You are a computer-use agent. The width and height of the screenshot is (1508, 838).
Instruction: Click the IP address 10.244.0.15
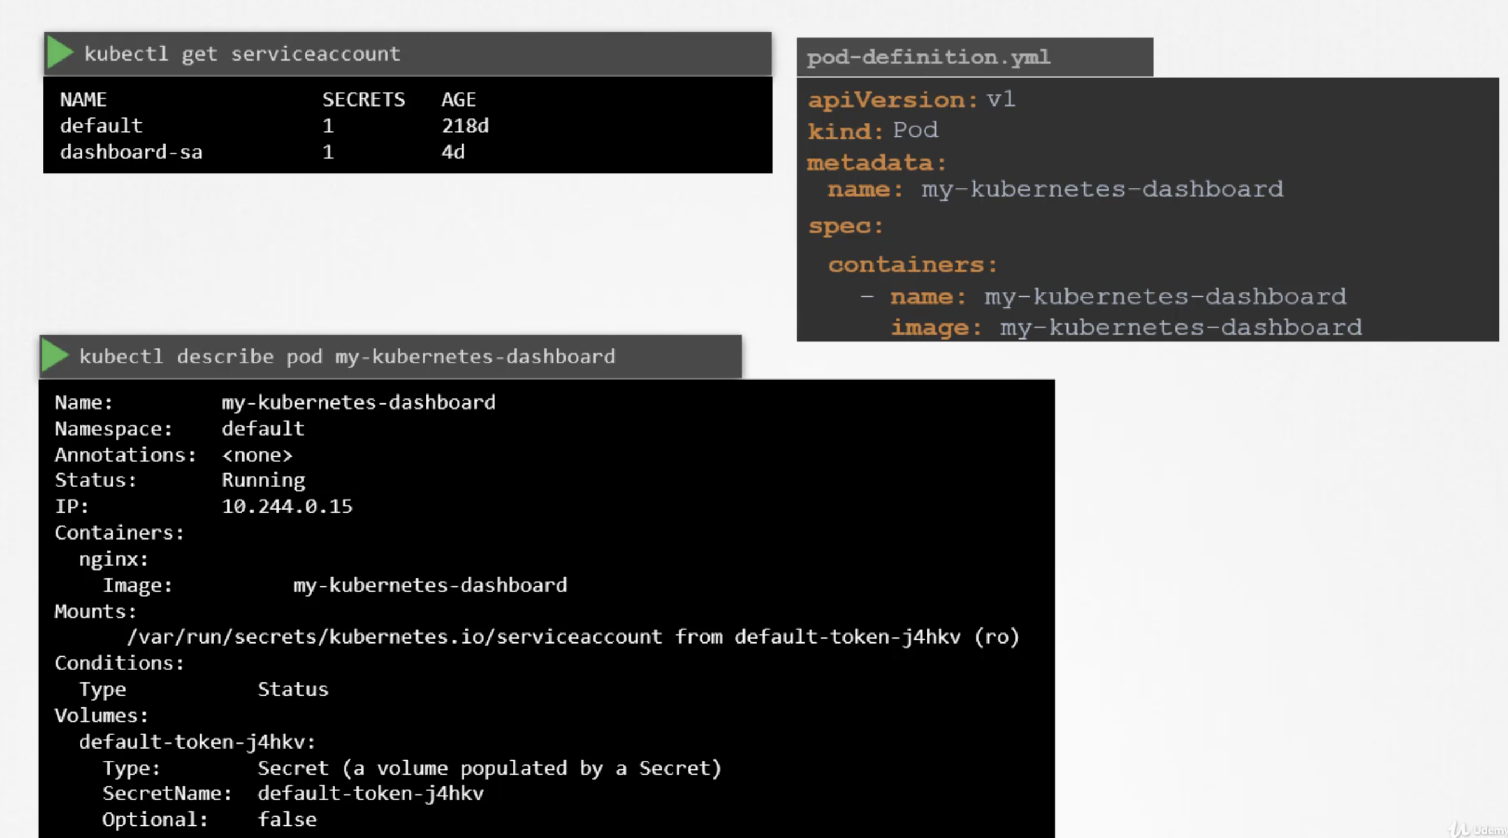click(287, 507)
